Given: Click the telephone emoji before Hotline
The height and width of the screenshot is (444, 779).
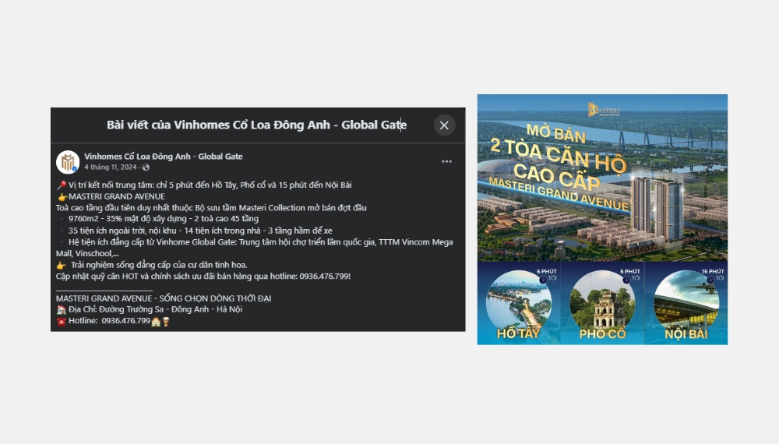Looking at the screenshot, I should pos(61,321).
